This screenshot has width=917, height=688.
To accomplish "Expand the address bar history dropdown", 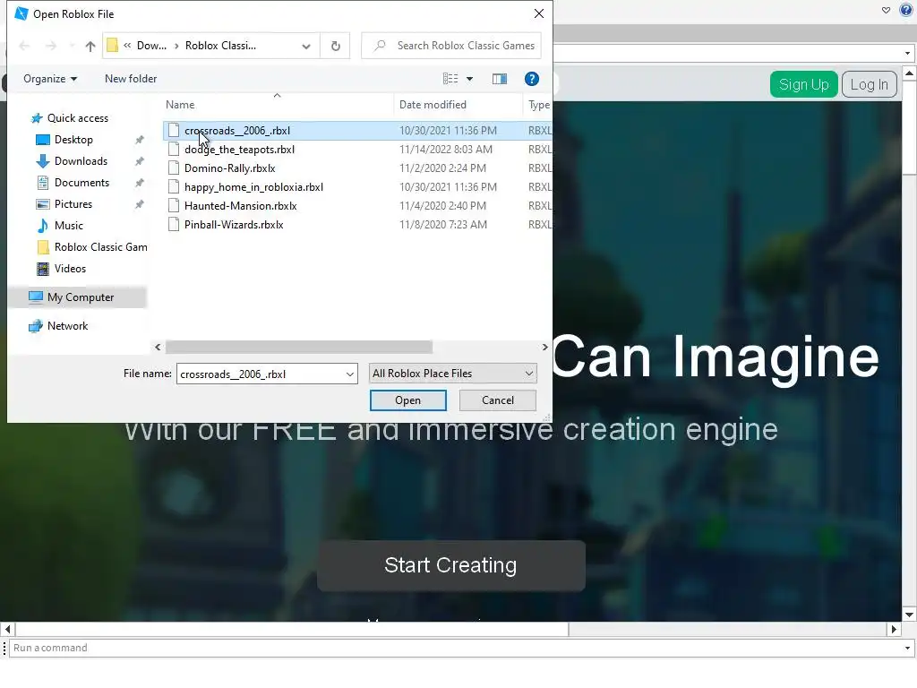I will 306,47.
